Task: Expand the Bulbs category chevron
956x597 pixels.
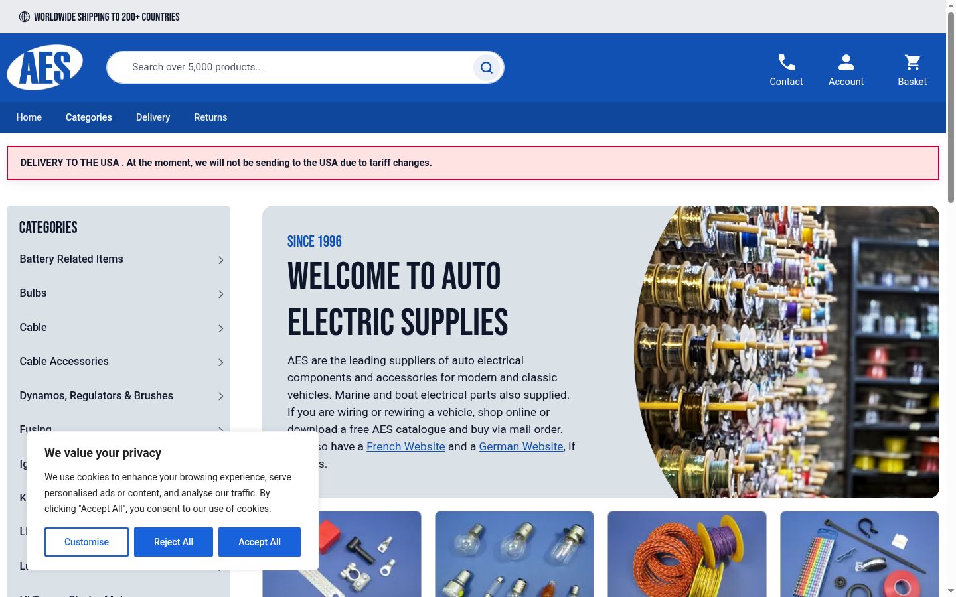Action: tap(221, 294)
